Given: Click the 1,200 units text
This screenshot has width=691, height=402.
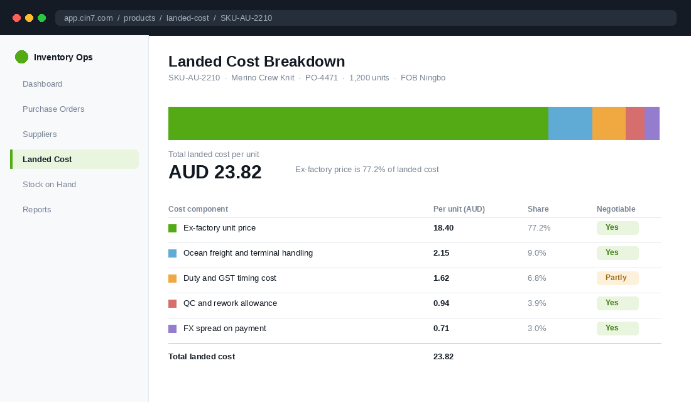Looking at the screenshot, I should [x=369, y=78].
